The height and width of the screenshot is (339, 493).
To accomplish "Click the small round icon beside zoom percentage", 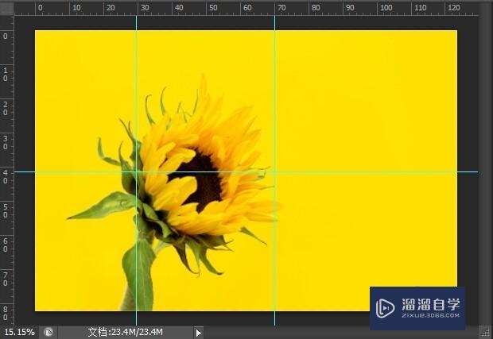I will [x=49, y=332].
